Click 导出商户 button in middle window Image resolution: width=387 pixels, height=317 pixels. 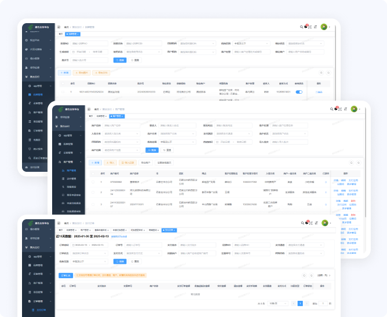[x=145, y=163]
